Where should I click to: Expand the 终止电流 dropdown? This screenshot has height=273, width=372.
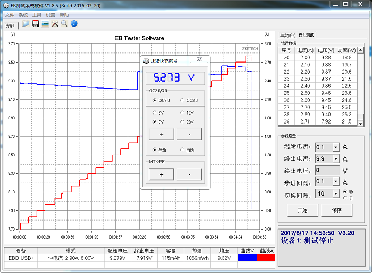tap(336, 158)
